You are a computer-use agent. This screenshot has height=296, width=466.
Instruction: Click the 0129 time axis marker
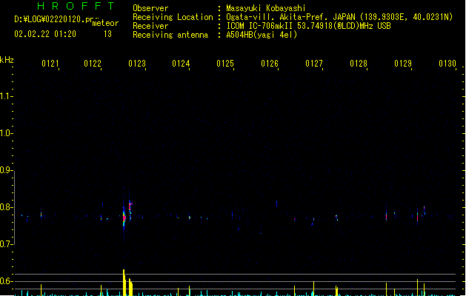point(403,64)
